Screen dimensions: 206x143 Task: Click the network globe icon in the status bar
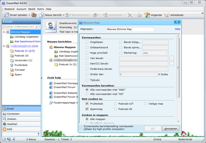(x=9, y=139)
